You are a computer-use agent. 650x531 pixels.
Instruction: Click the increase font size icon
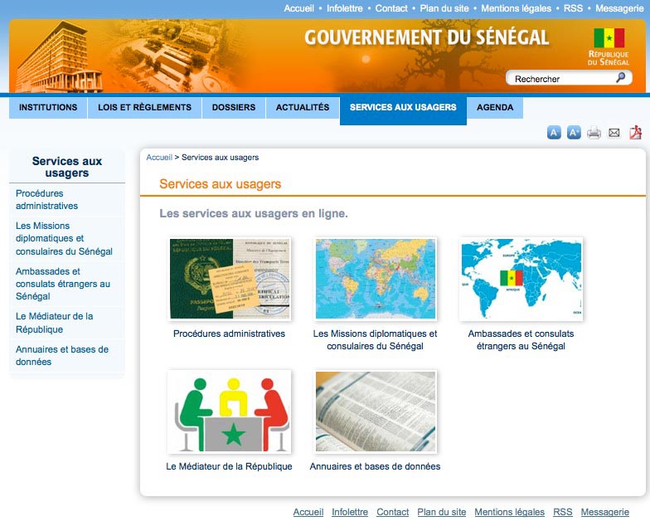574,133
